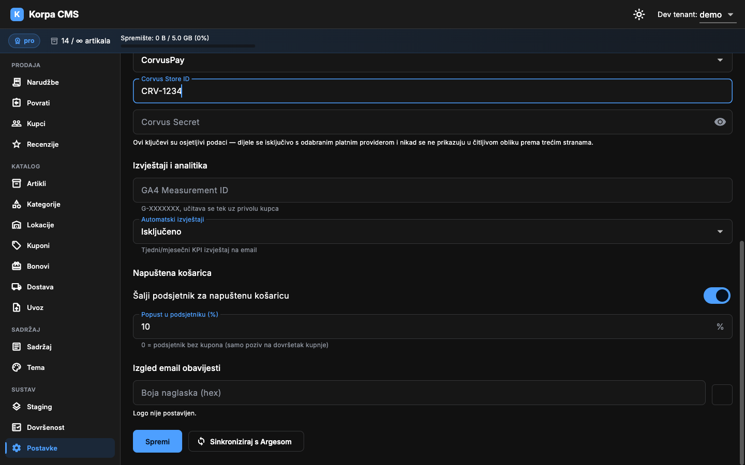Click the Spremi button
Screen dimensions: 745x465
coord(157,441)
